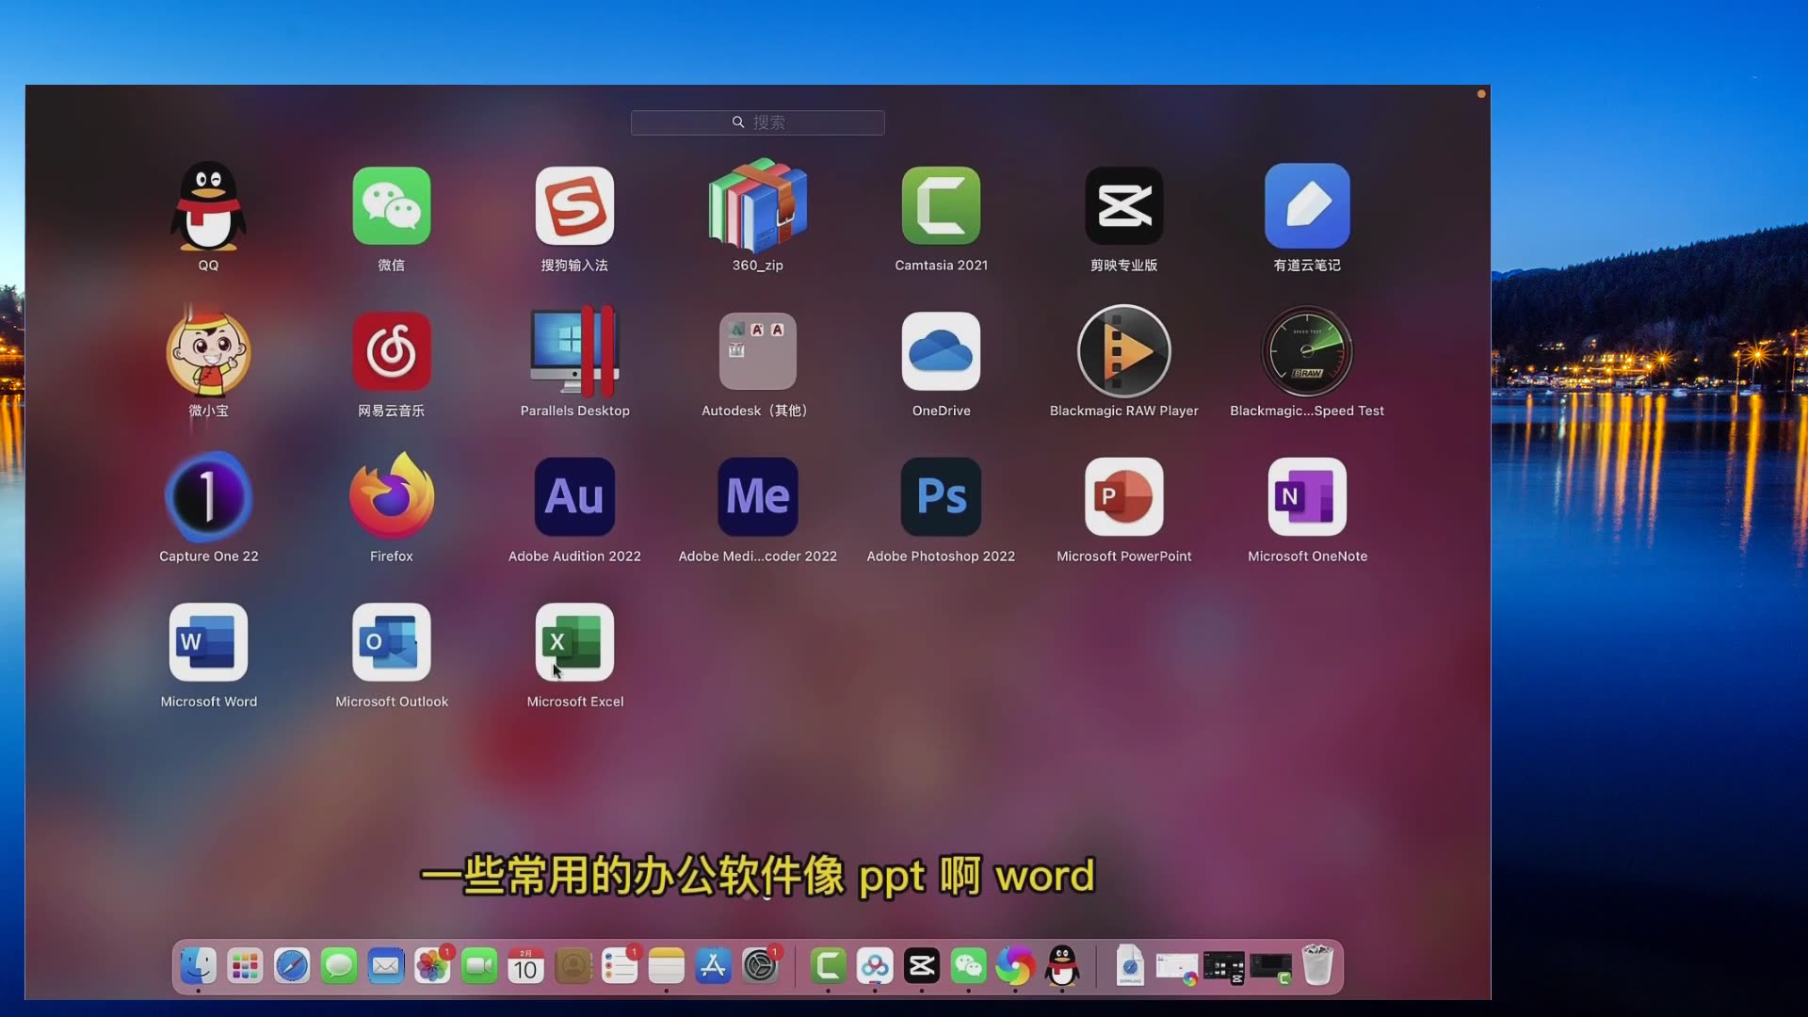Open 网易云音乐 music app

point(392,351)
